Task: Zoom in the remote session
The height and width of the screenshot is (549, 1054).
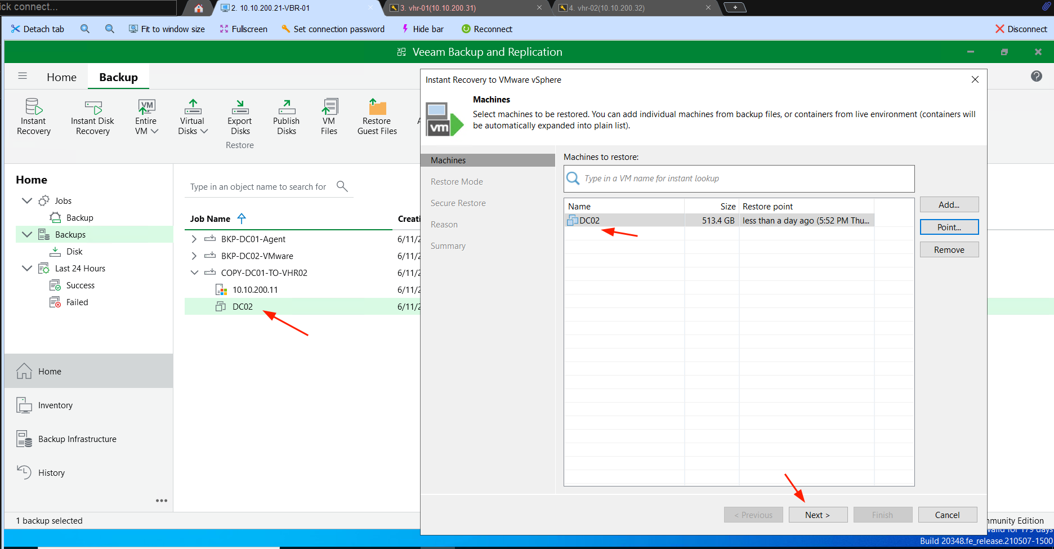Action: pyautogui.click(x=85, y=29)
